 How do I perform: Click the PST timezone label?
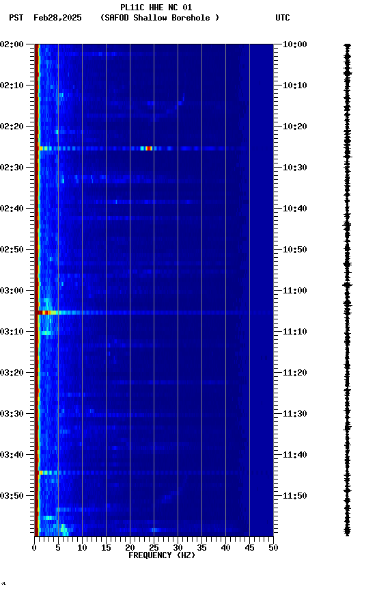(x=16, y=18)
